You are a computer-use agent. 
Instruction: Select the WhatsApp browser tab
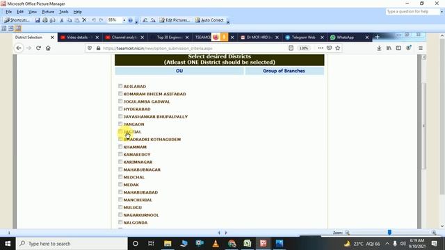(349, 37)
